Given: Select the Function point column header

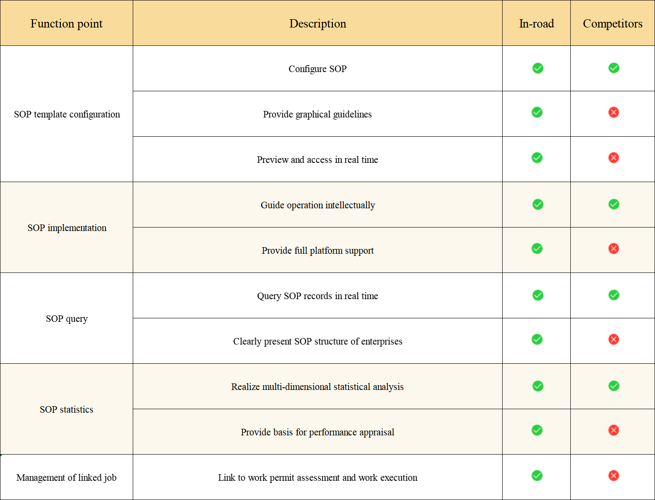Looking at the screenshot, I should pos(66,24).
